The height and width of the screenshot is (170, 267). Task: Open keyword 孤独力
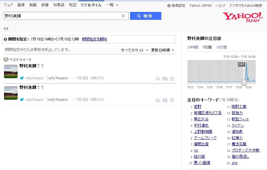point(237,113)
